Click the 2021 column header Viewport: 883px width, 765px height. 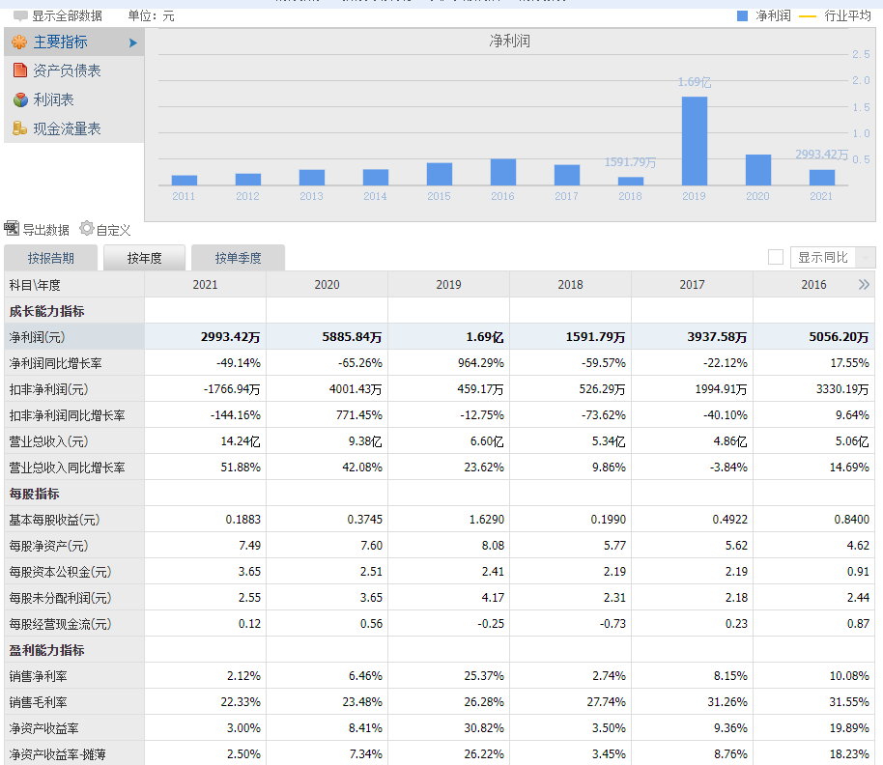(x=205, y=285)
